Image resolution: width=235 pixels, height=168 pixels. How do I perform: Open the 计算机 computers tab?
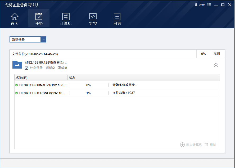pyautogui.click(x=66, y=19)
